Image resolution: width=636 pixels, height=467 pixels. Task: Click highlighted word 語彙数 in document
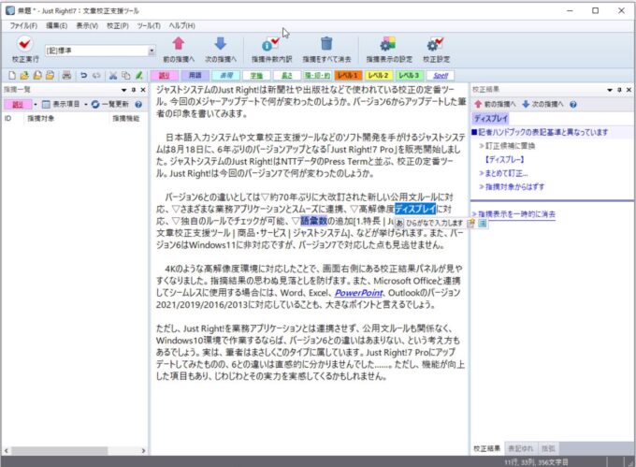[313, 221]
